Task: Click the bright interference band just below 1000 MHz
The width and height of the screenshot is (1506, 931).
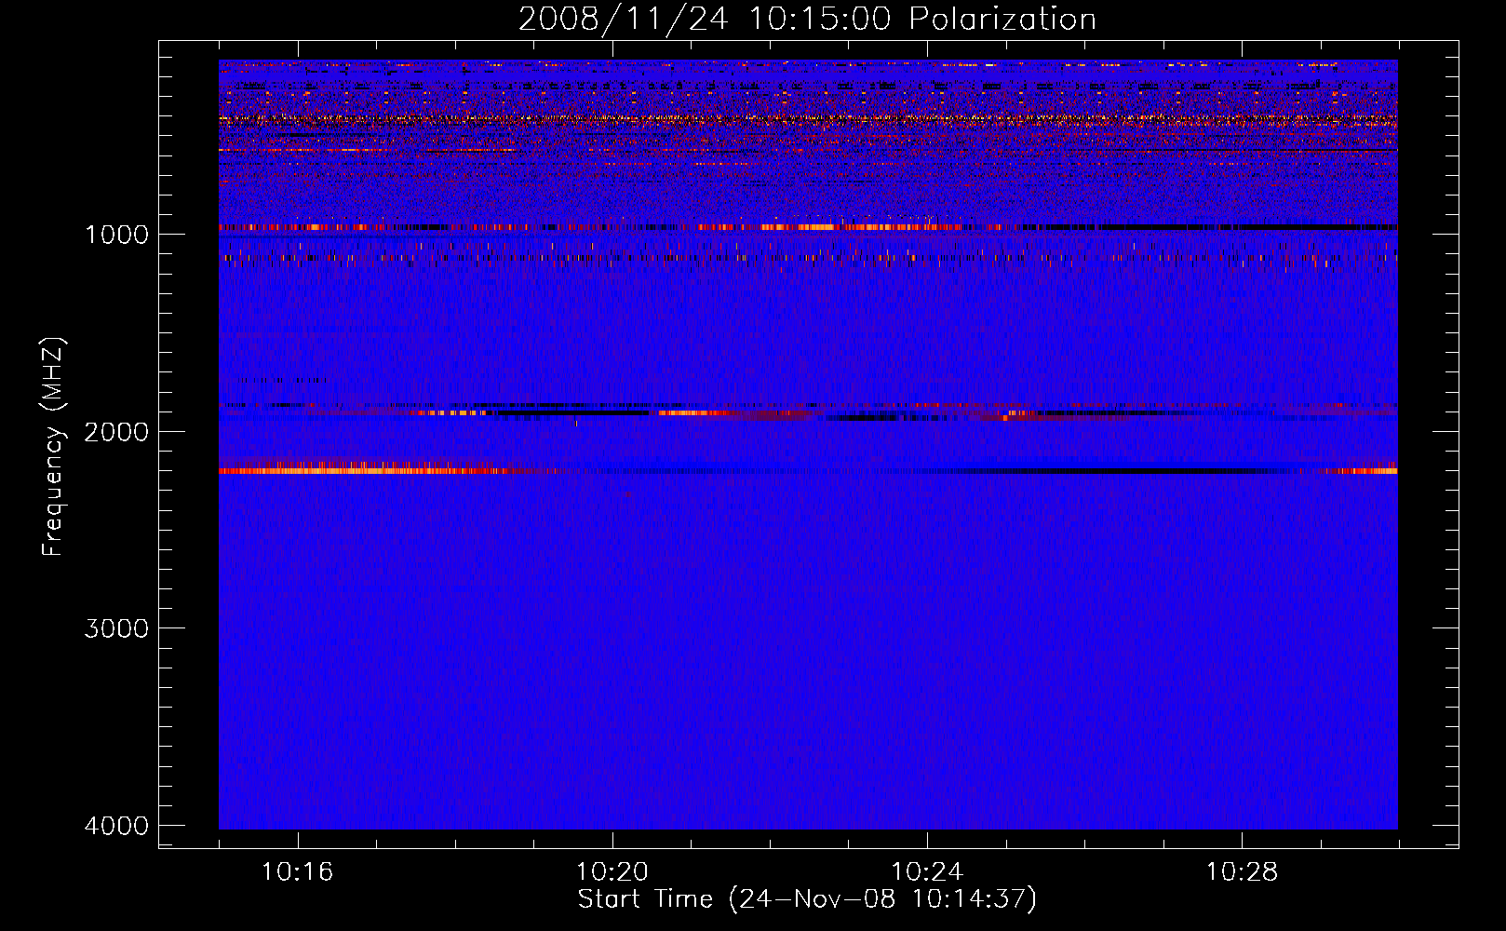Action: (x=808, y=227)
